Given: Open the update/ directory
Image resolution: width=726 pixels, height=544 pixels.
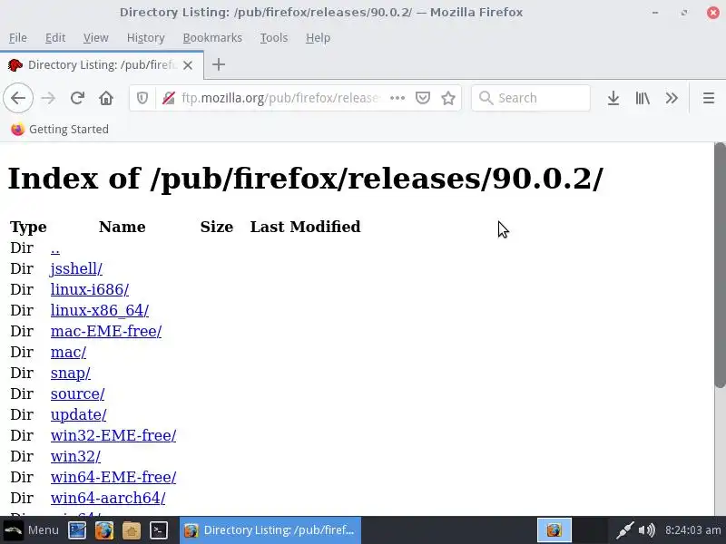Looking at the screenshot, I should (79, 414).
